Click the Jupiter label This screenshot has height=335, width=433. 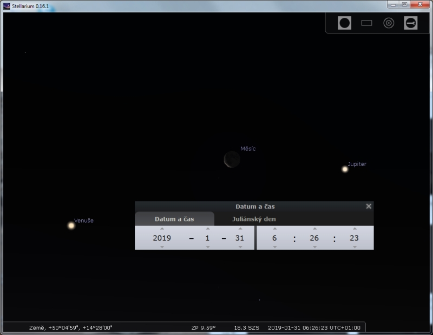357,164
